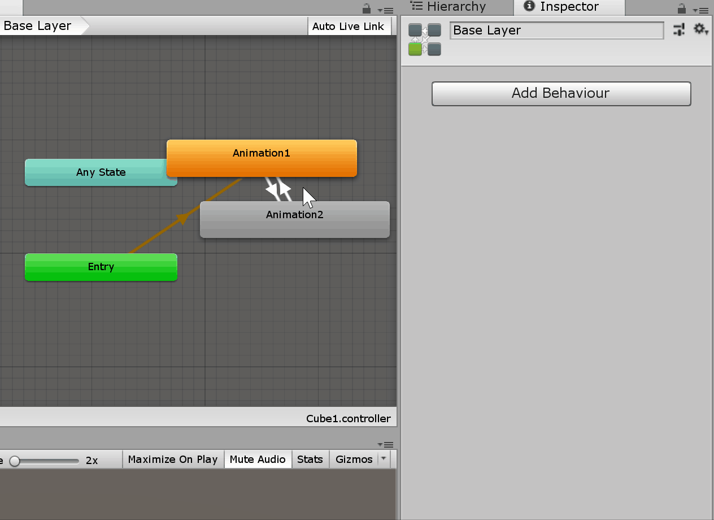The width and height of the screenshot is (714, 520).
Task: Select the white transition arrows between Animation1 and Animation2
Action: [x=278, y=189]
